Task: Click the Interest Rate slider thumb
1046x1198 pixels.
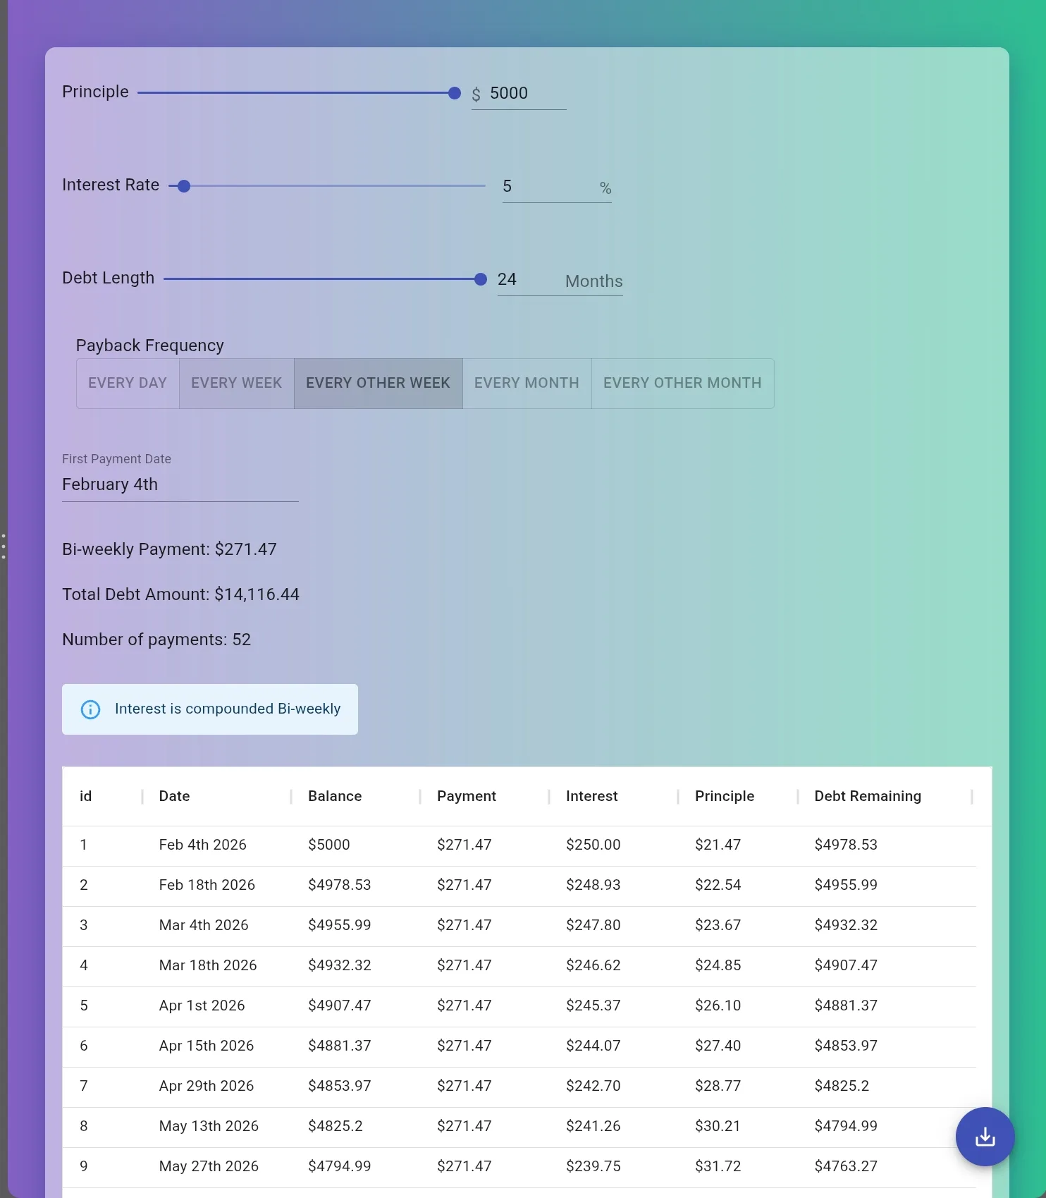Action: click(x=184, y=186)
